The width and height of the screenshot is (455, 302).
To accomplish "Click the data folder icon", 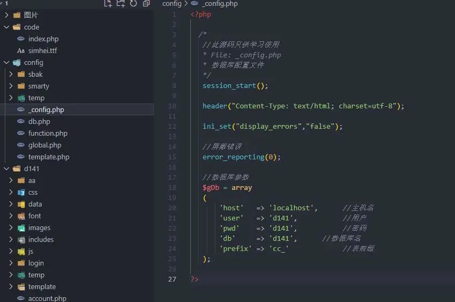I will pos(21,204).
